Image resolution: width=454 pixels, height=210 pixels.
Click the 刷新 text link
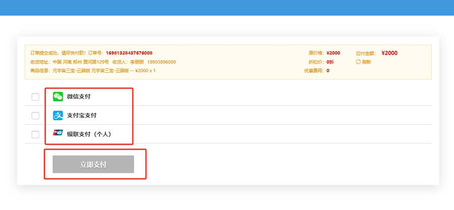point(366,62)
